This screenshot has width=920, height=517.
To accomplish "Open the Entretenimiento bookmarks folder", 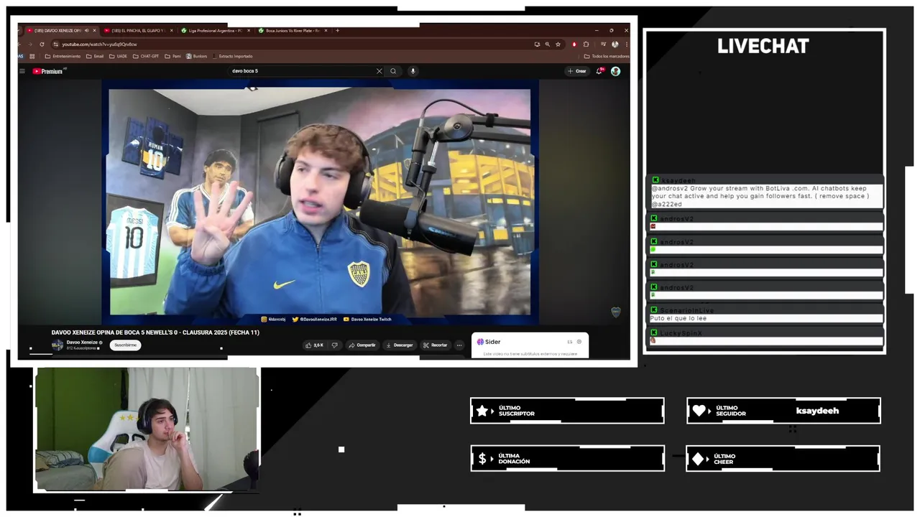I will click(63, 56).
